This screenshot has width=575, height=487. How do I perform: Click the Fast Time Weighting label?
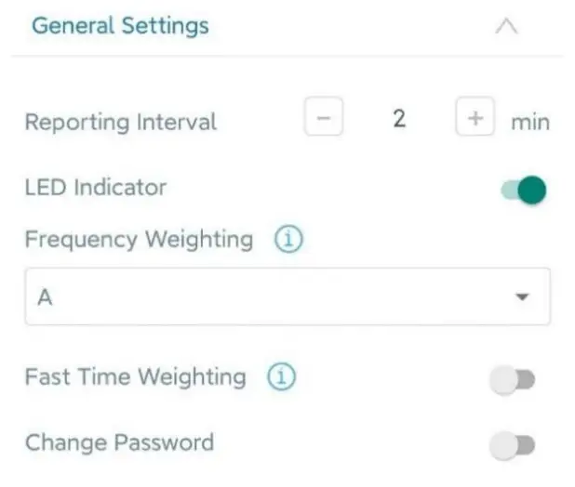135,377
